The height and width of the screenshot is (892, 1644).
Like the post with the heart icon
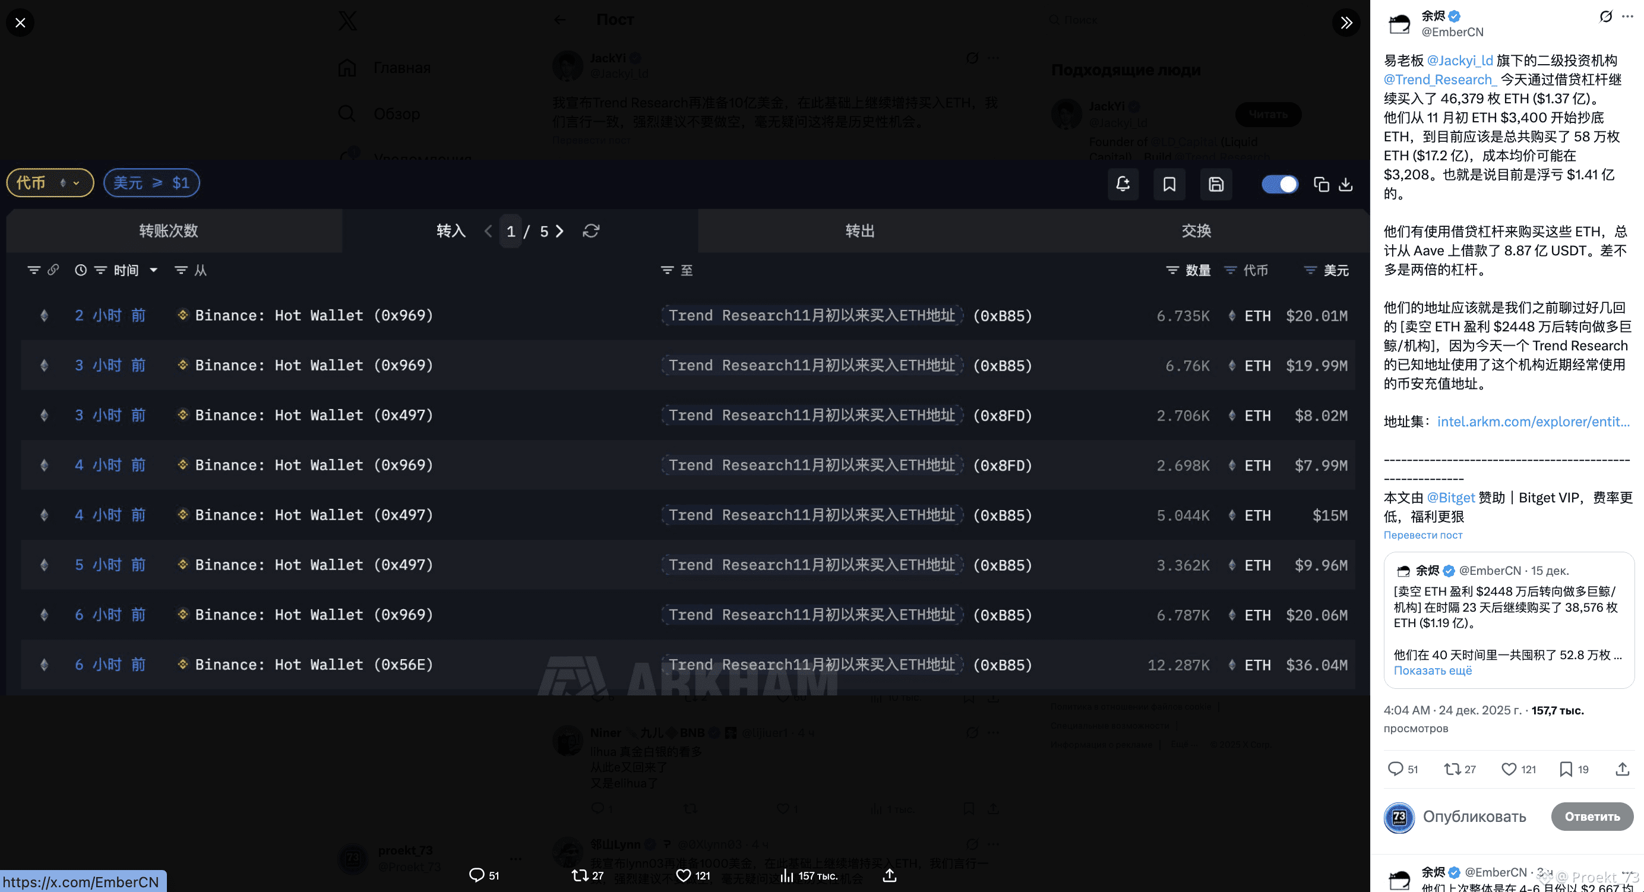1509,769
